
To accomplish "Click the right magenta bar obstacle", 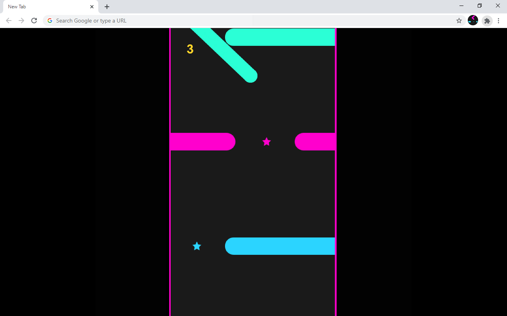I will click(x=315, y=141).
